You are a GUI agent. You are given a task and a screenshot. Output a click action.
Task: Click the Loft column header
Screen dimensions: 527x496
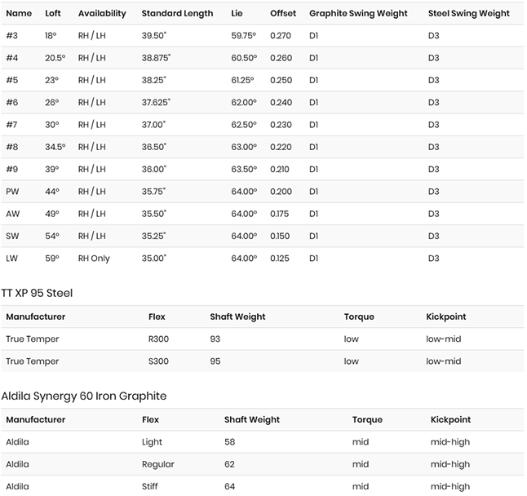tap(53, 14)
